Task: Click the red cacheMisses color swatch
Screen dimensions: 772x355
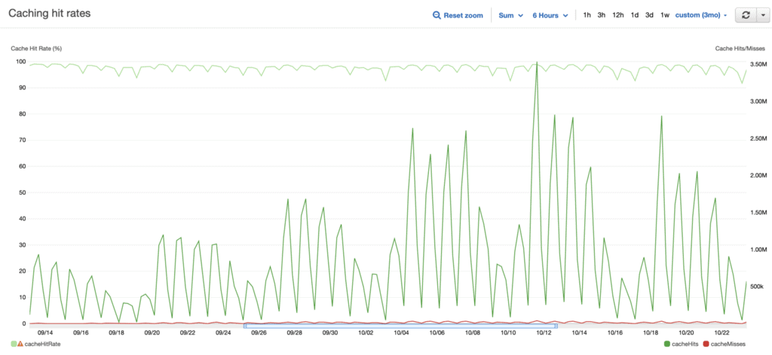Action: (x=706, y=344)
